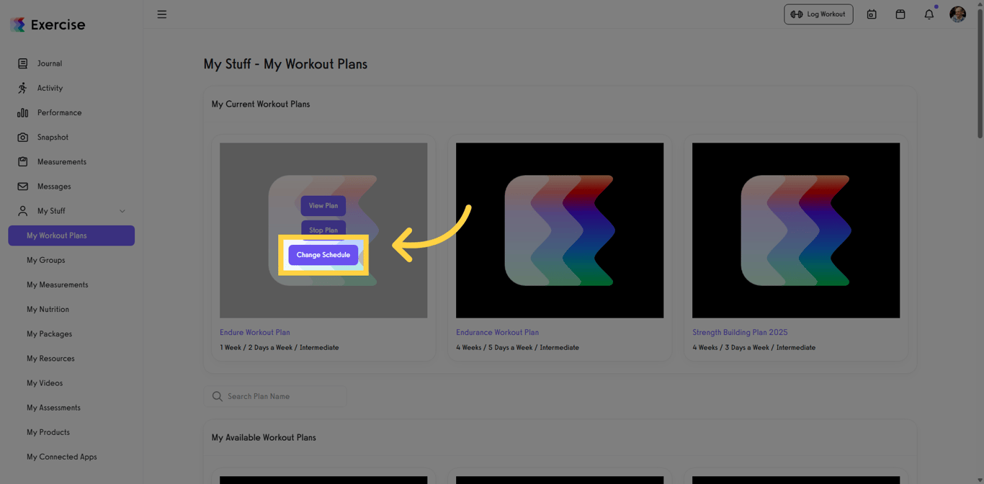Click the Log Workout button
The width and height of the screenshot is (984, 484).
pyautogui.click(x=818, y=14)
